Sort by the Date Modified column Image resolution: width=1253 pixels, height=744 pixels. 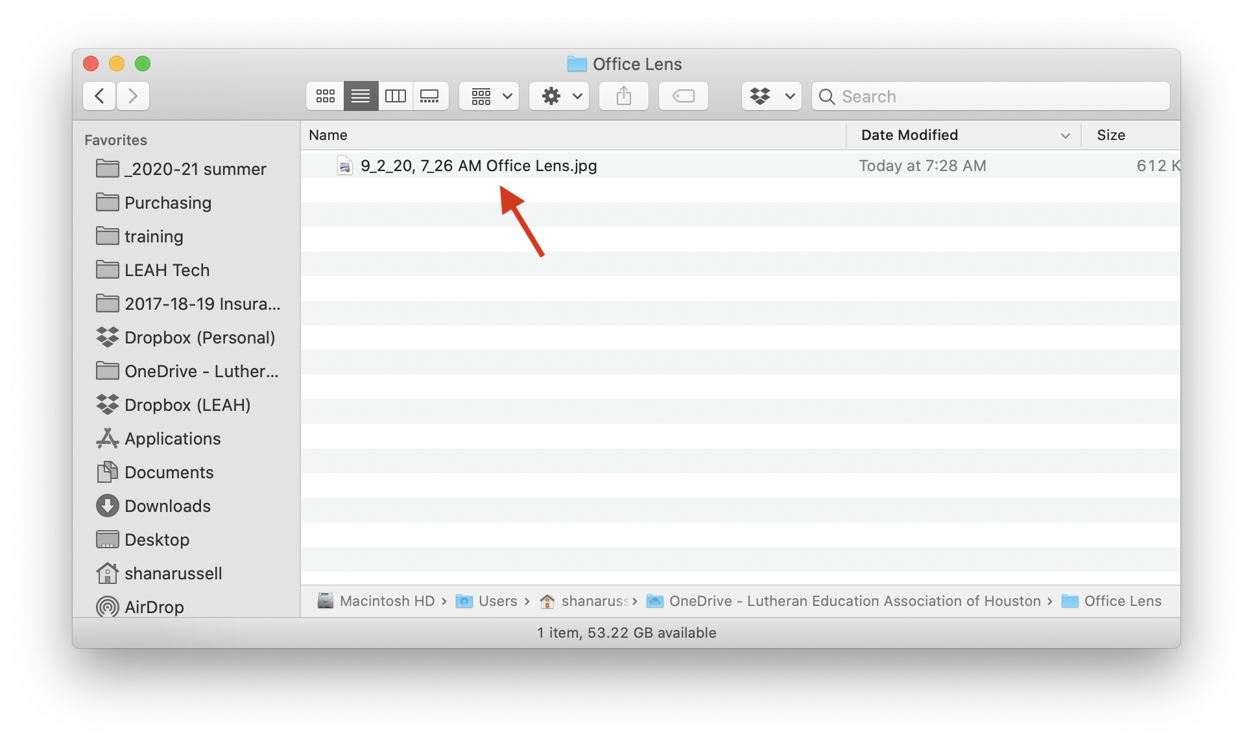[964, 135]
